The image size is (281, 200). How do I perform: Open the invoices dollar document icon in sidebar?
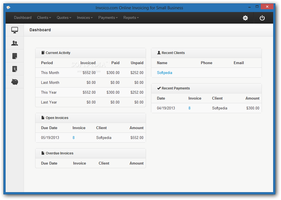pos(15,69)
